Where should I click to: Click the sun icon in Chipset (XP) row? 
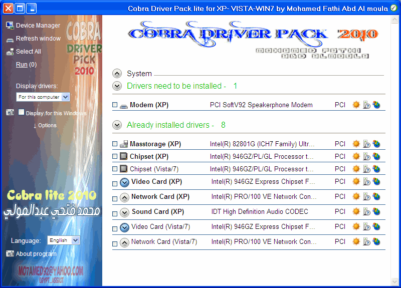[x=356, y=156]
